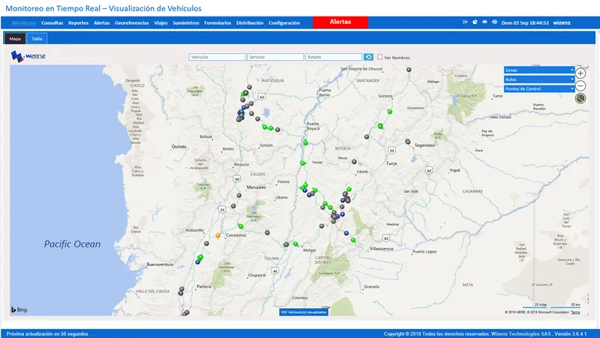Click the Vehiculo filter field
The height and width of the screenshot is (338, 600).
[217, 57]
